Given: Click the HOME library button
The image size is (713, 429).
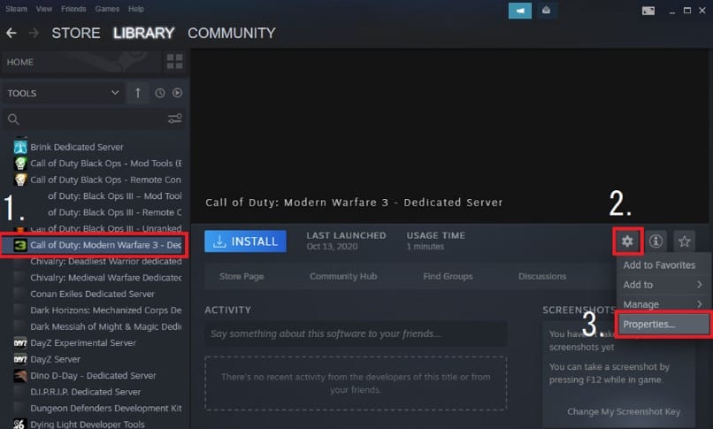Looking at the screenshot, I should (82, 62).
